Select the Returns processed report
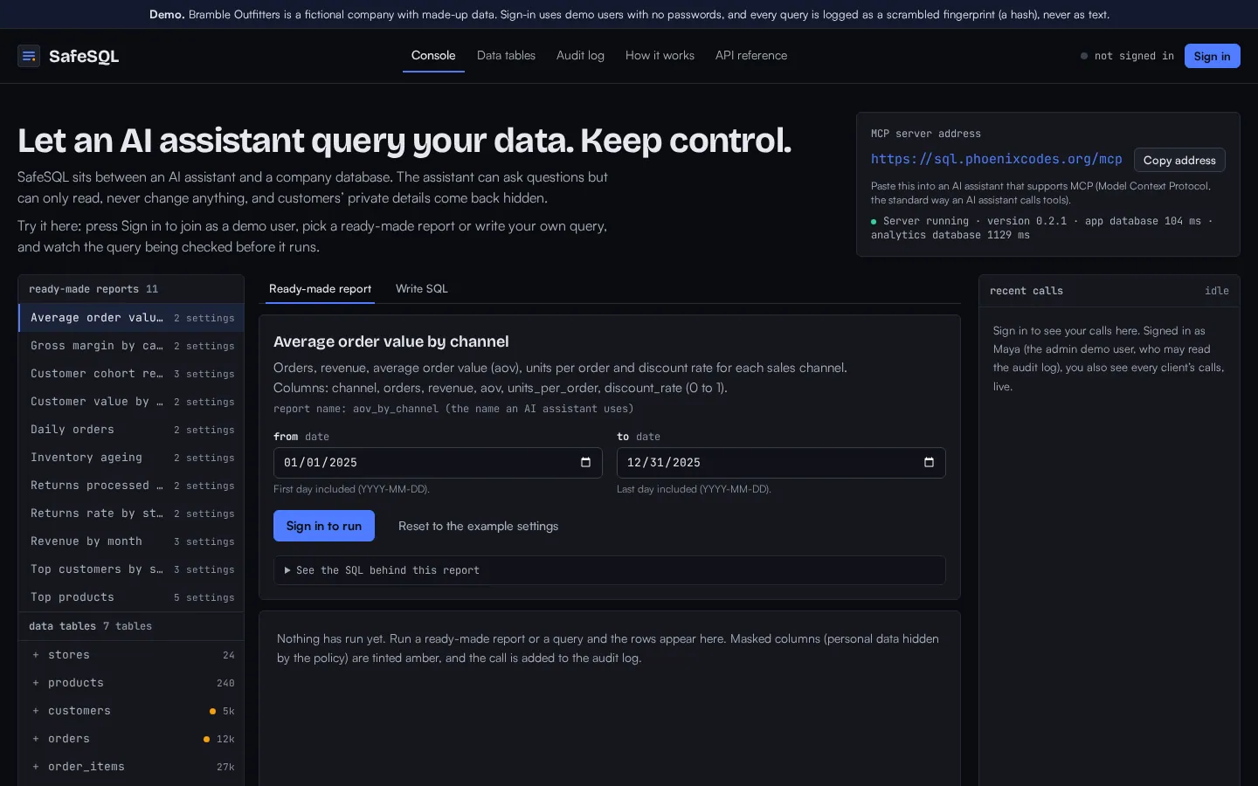Screen dimensions: 1258x786 (x=131, y=486)
